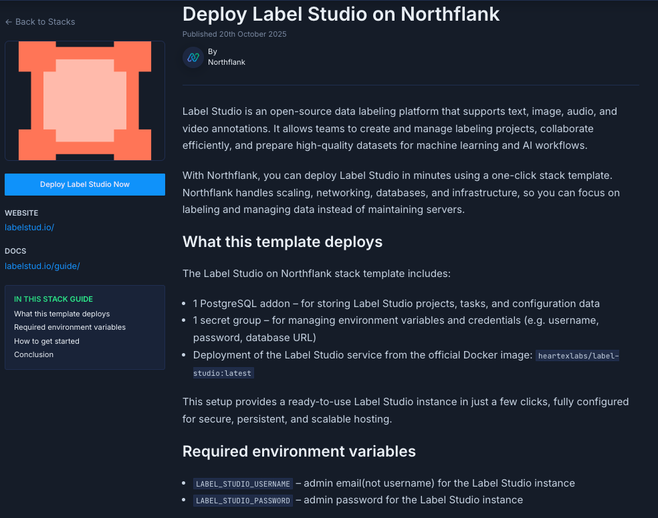Jump to What this template deploys in sidebar guide
The width and height of the screenshot is (658, 518).
pyautogui.click(x=62, y=314)
